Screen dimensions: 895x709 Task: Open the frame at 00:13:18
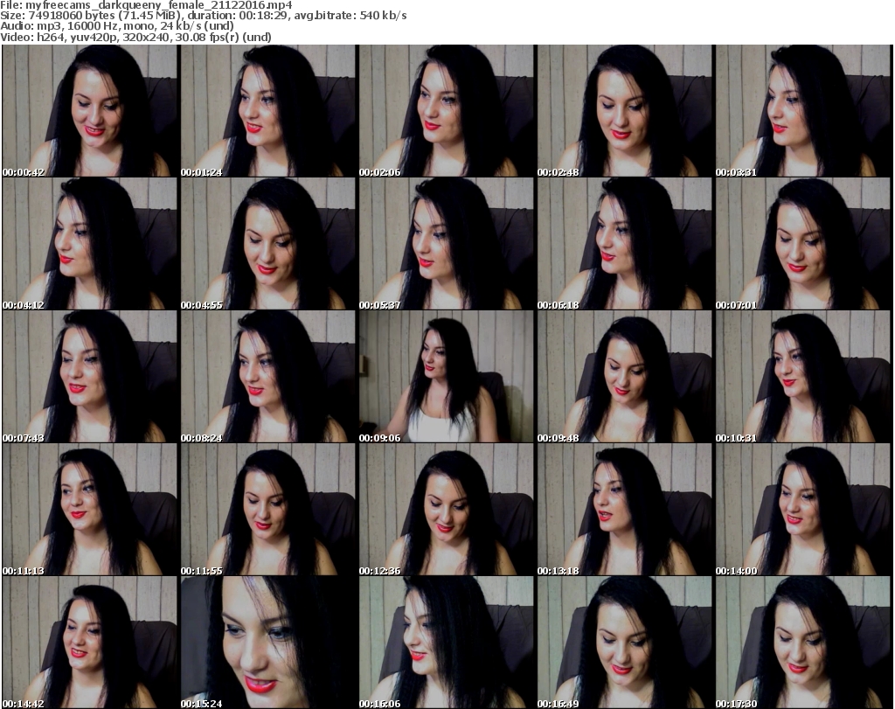click(624, 510)
